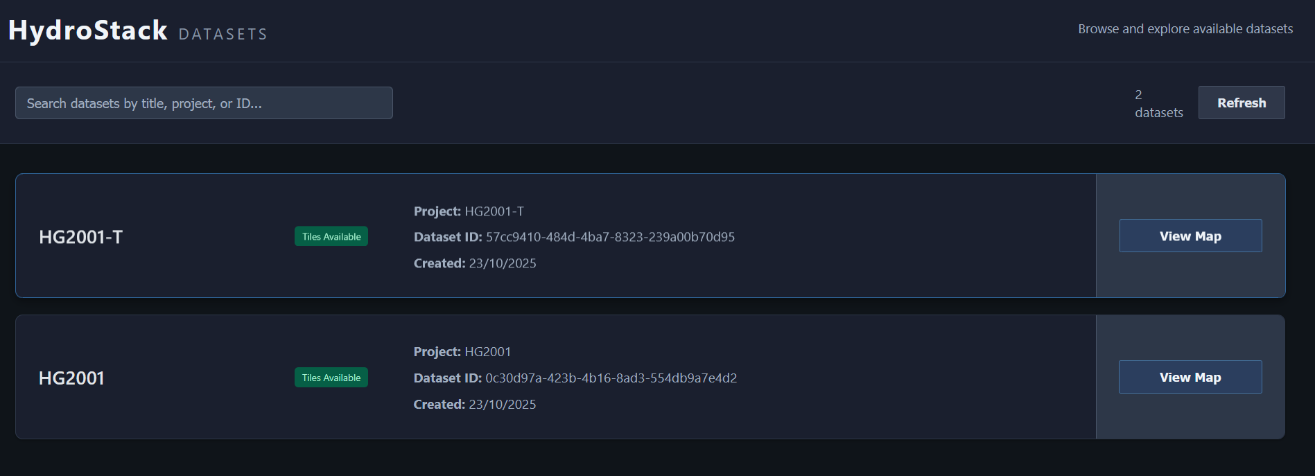Viewport: 1315px width, 476px height.
Task: Open the map for dataset HG2001
Action: 1190,376
